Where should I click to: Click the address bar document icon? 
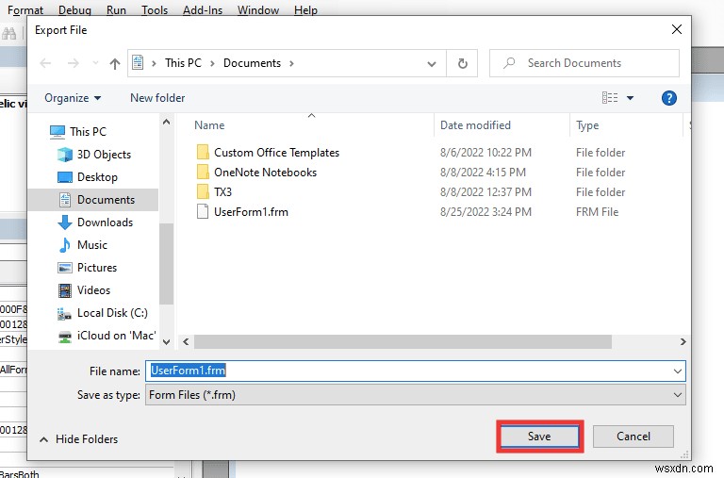tap(138, 62)
